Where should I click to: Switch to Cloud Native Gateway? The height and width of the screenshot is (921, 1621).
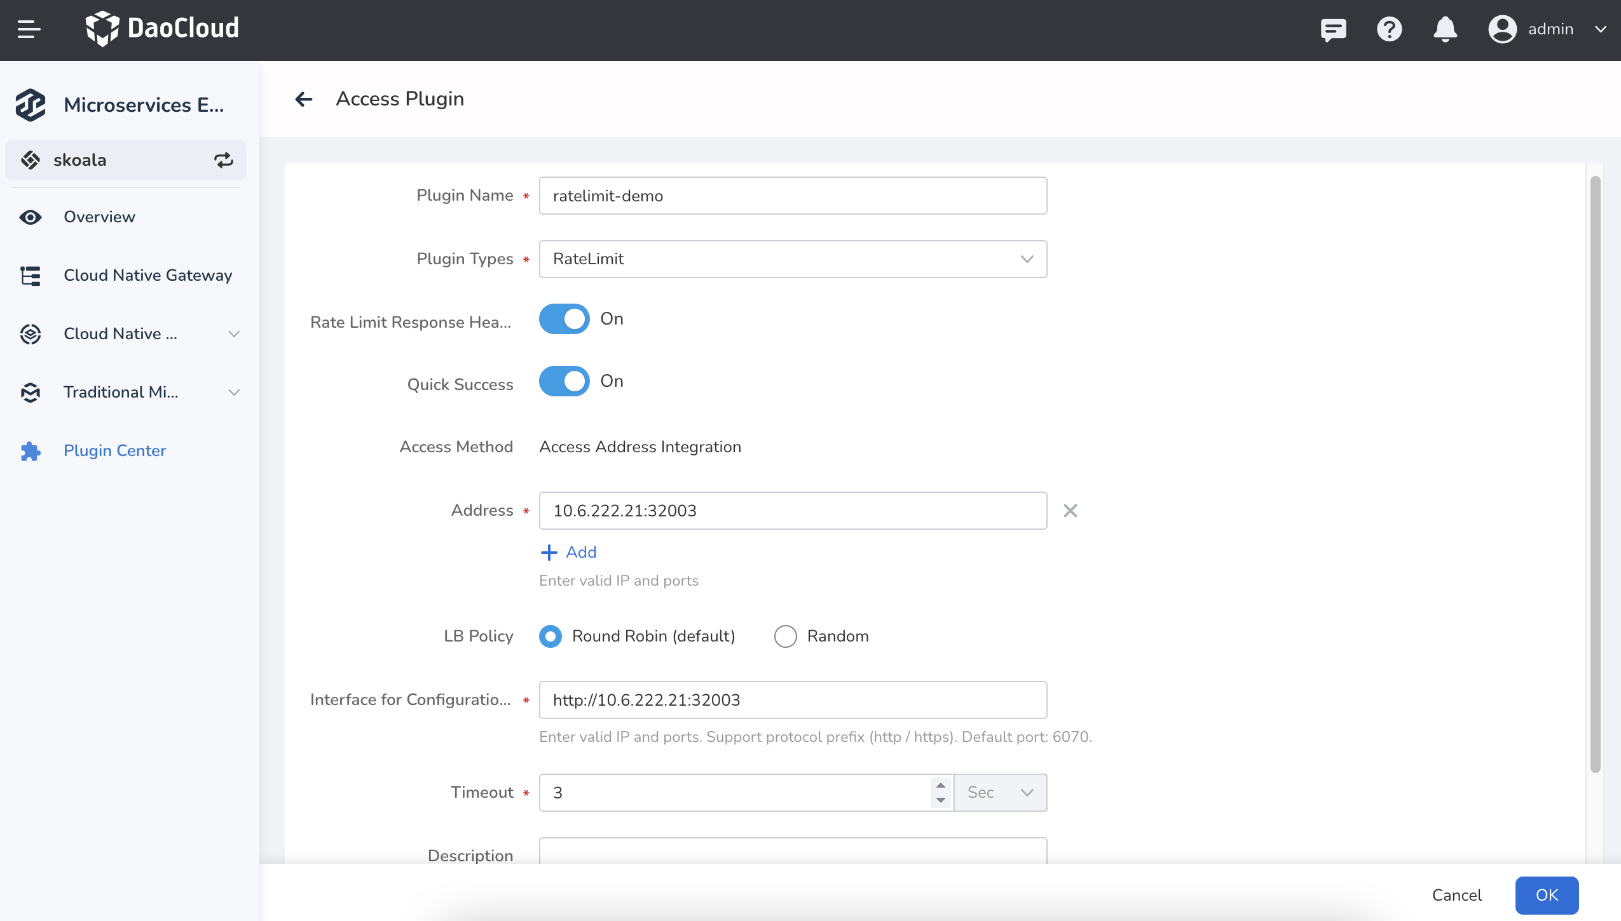[147, 275]
